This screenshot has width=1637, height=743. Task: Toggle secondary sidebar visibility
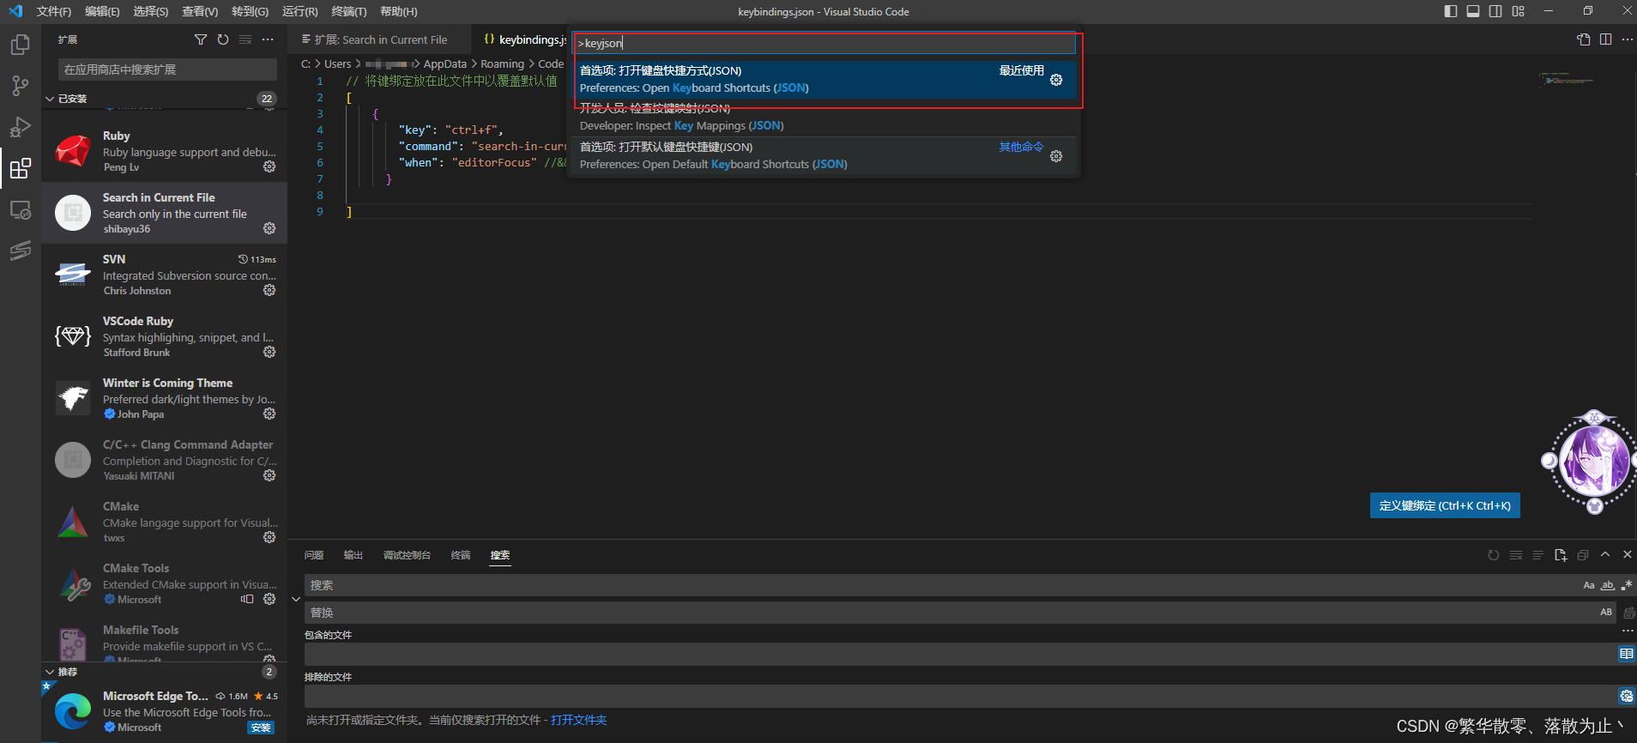[x=1495, y=11]
